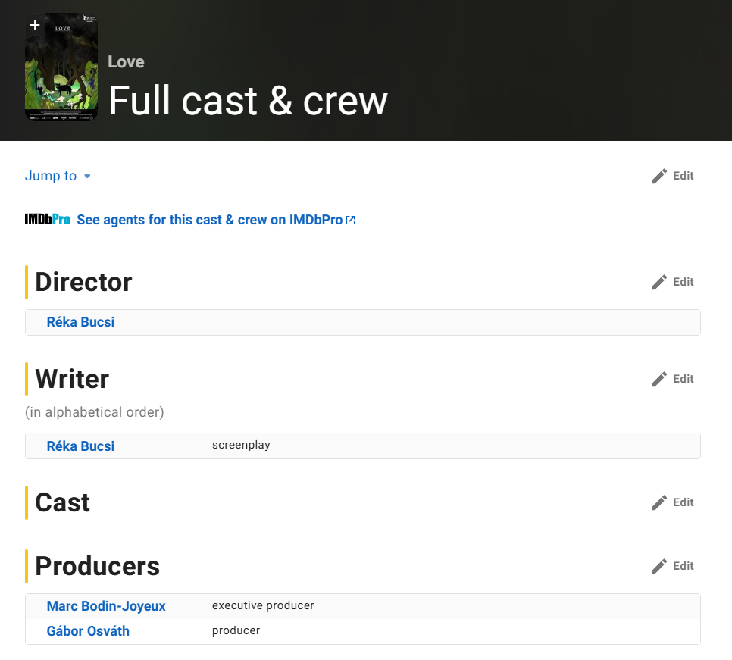Image resolution: width=732 pixels, height=660 pixels.
Task: Click the Full cast & crew title
Action: (x=248, y=100)
